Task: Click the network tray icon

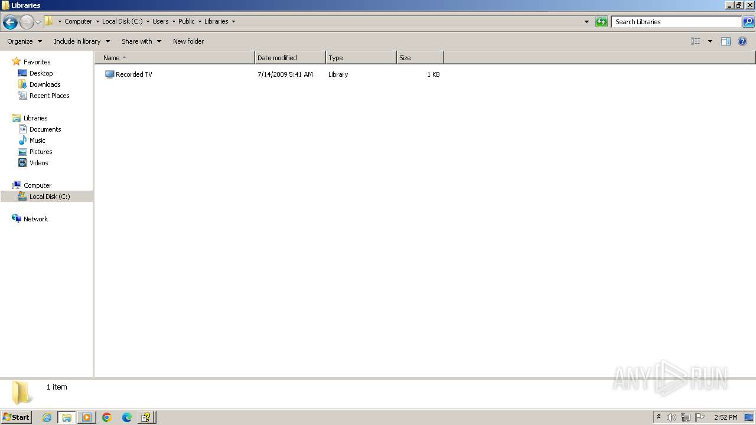Action: tap(686, 417)
